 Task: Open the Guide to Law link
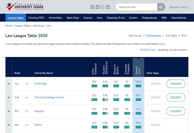pos(148,50)
